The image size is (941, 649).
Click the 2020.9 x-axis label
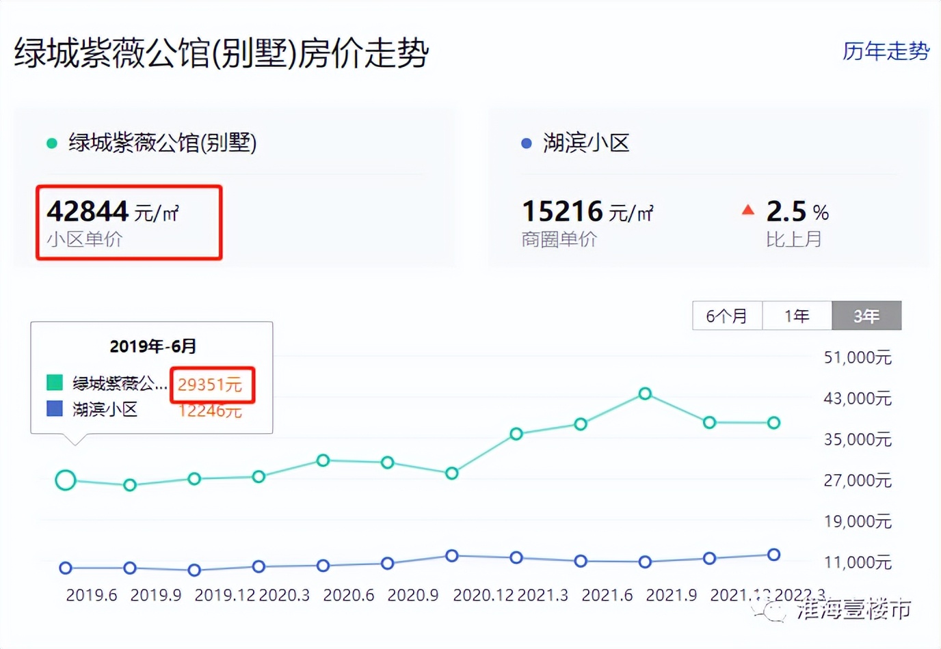tap(413, 595)
